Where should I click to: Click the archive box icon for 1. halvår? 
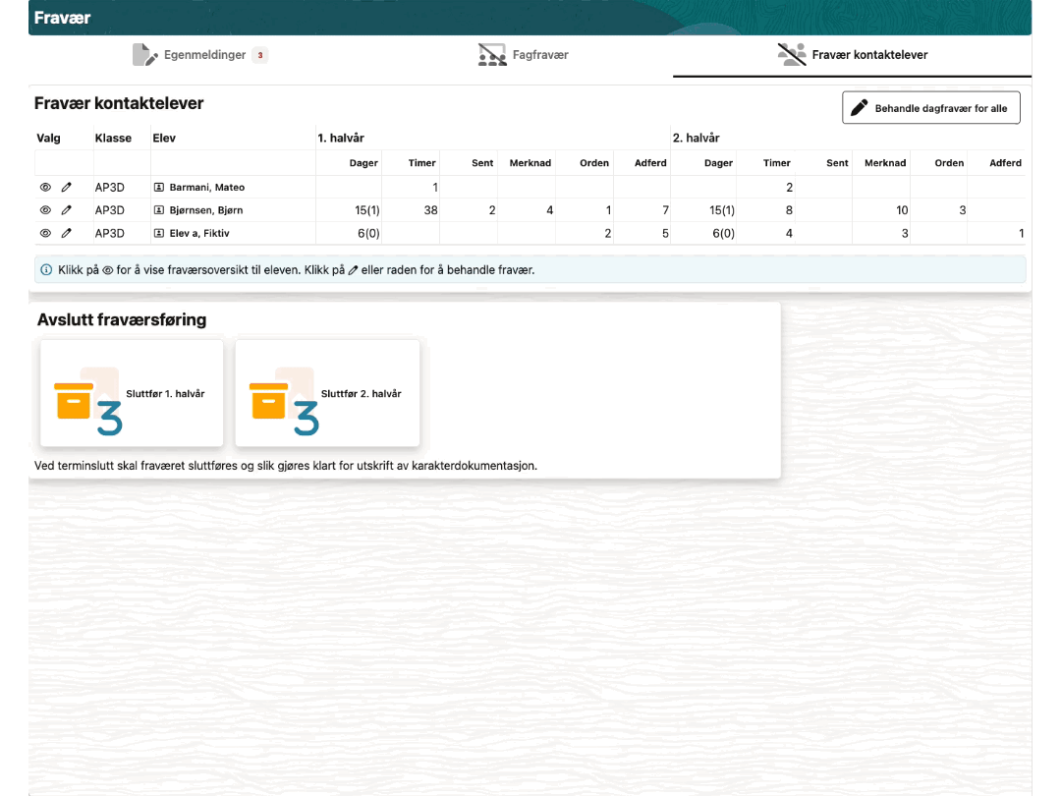coord(75,401)
